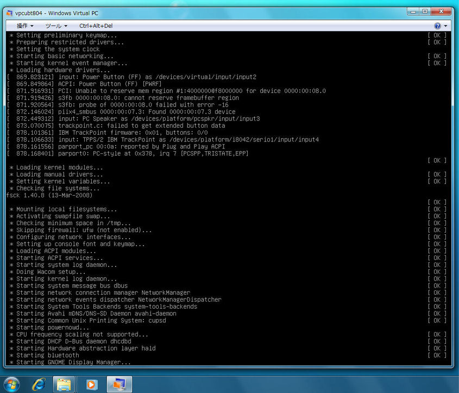Select Windows Virtual PC taskbar button
Image resolution: width=459 pixels, height=393 pixels.
click(x=119, y=384)
